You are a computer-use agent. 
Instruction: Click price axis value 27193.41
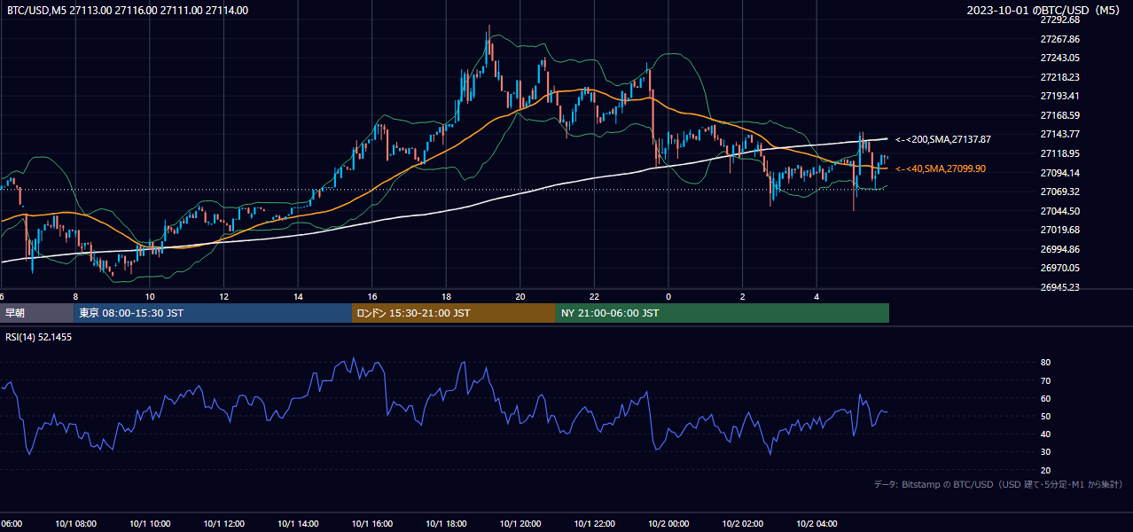pyautogui.click(x=1060, y=96)
